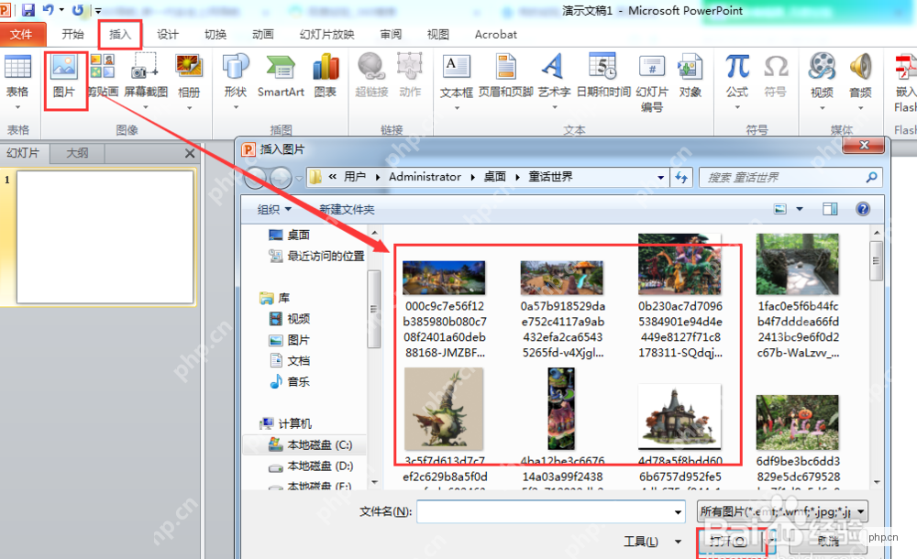Insert Audio (音频)
This screenshot has height=559, width=917.
(x=861, y=75)
